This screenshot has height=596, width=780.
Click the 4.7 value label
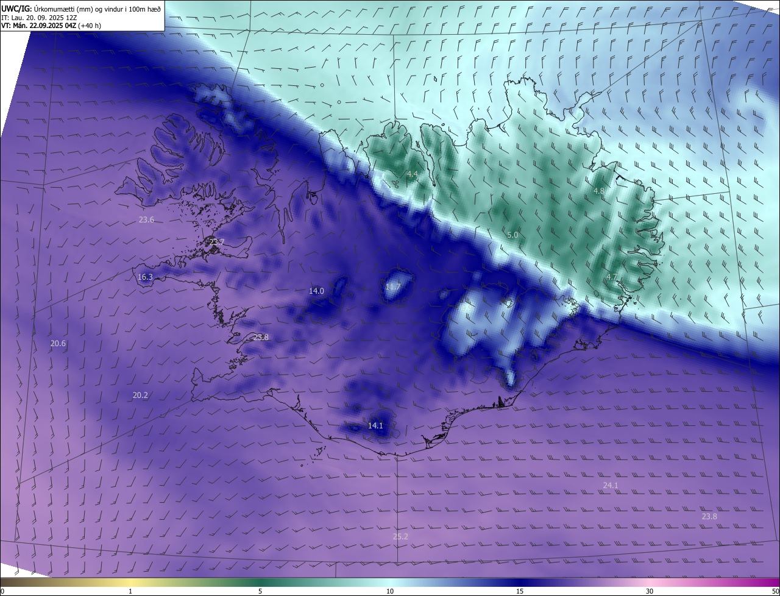click(612, 277)
